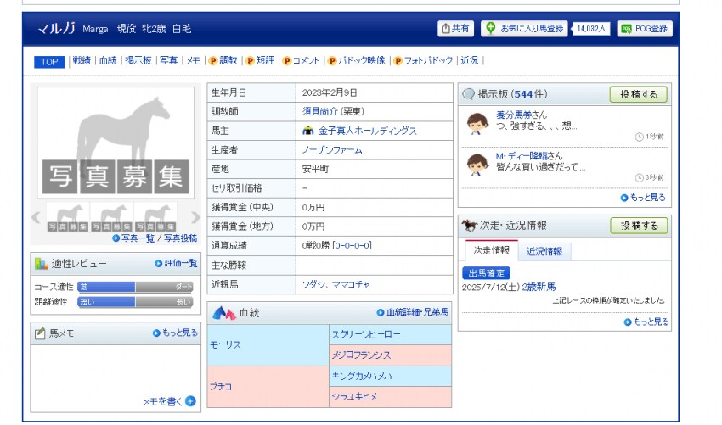Click the コース適性 turf/dirt bar
This screenshot has width=722, height=425.
135,287
